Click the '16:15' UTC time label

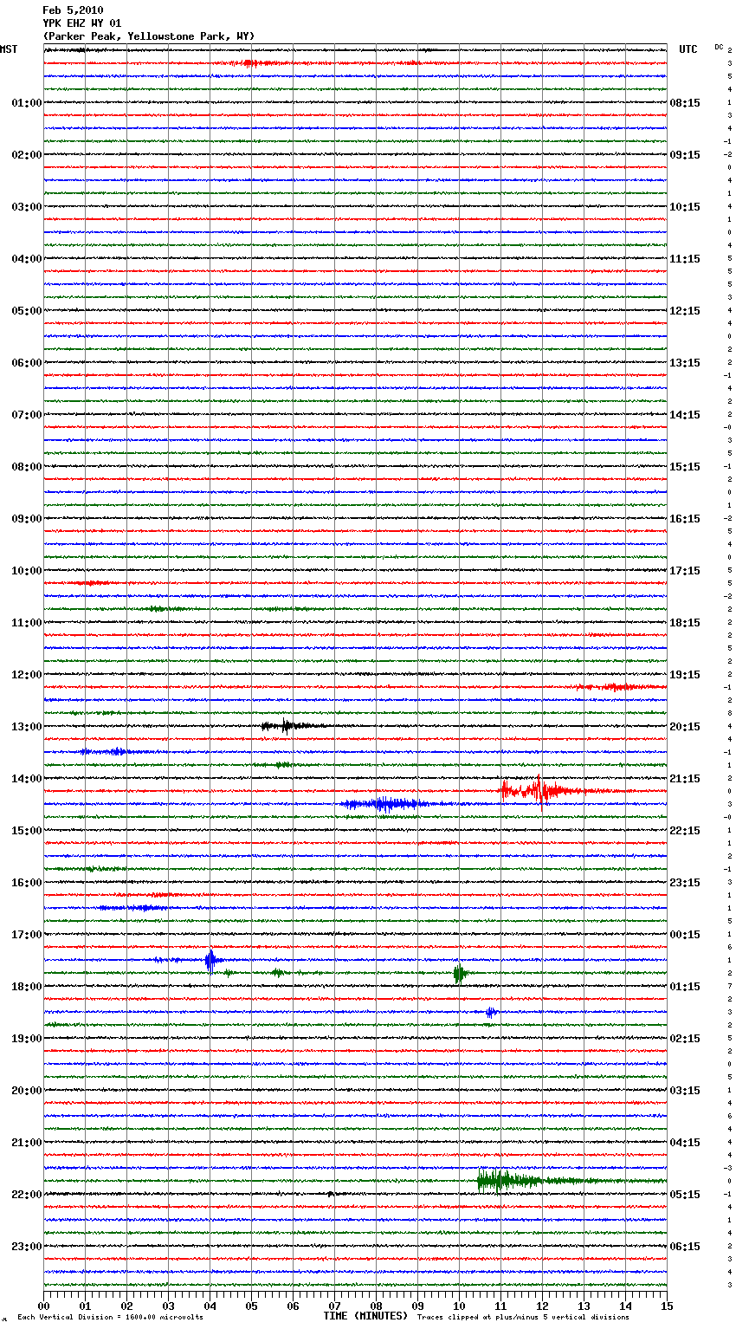[685, 519]
